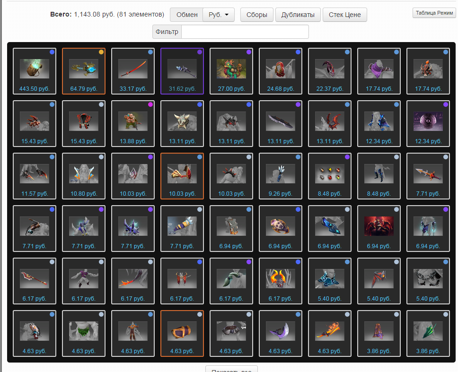The image size is (458, 372).
Task: Select the 3.86 руб. green blade item
Action: click(428, 334)
